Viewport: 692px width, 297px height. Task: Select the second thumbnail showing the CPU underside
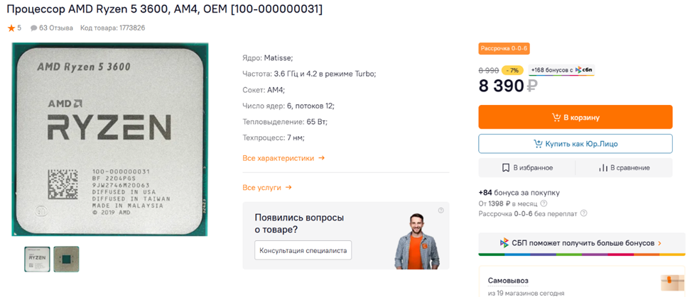pos(66,259)
